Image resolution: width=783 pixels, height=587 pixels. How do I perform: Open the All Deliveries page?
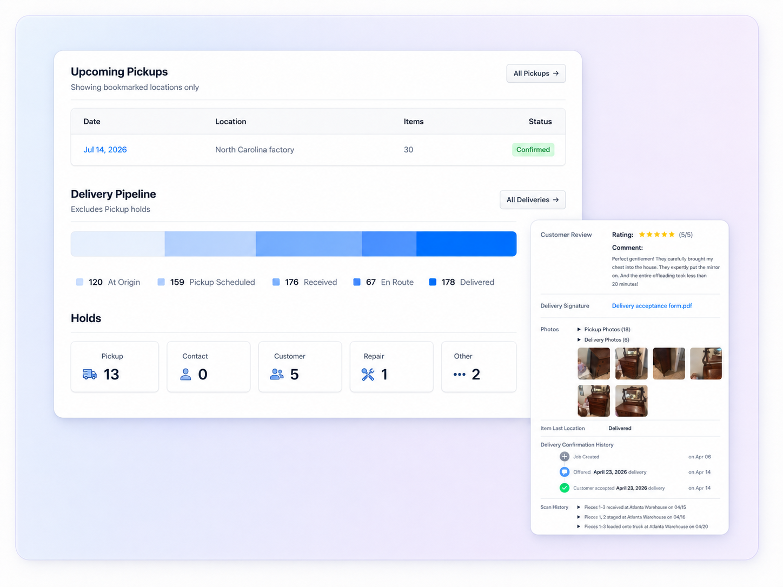(x=533, y=199)
